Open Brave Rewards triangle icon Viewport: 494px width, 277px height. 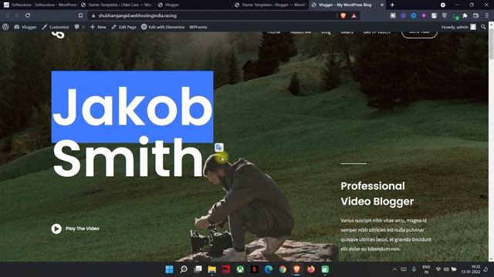coord(354,15)
